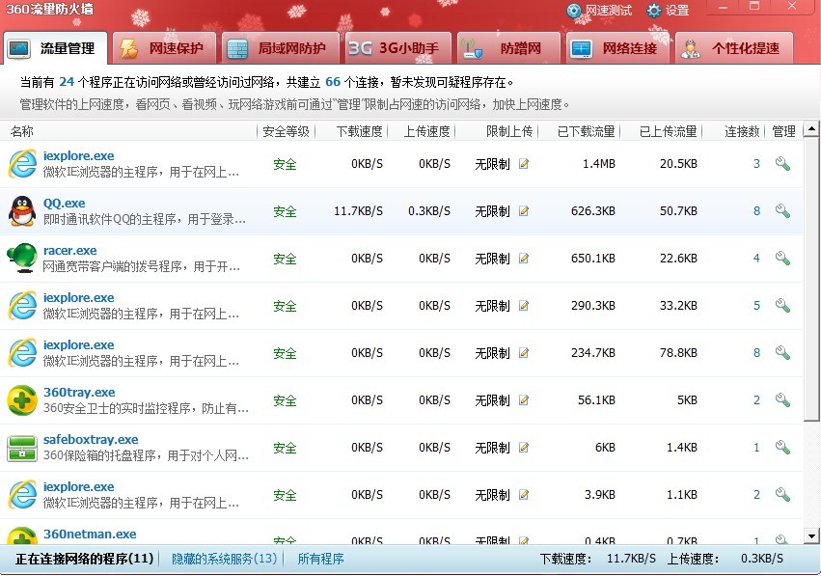Switch to 网速保护 tab
Screen dimensions: 821x576
[x=163, y=48]
